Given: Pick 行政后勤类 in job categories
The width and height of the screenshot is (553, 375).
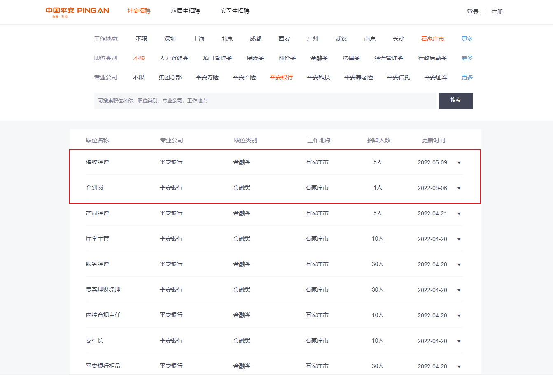Looking at the screenshot, I should coord(432,58).
